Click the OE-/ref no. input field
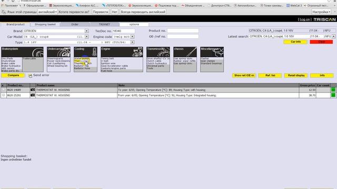 click(183, 36)
